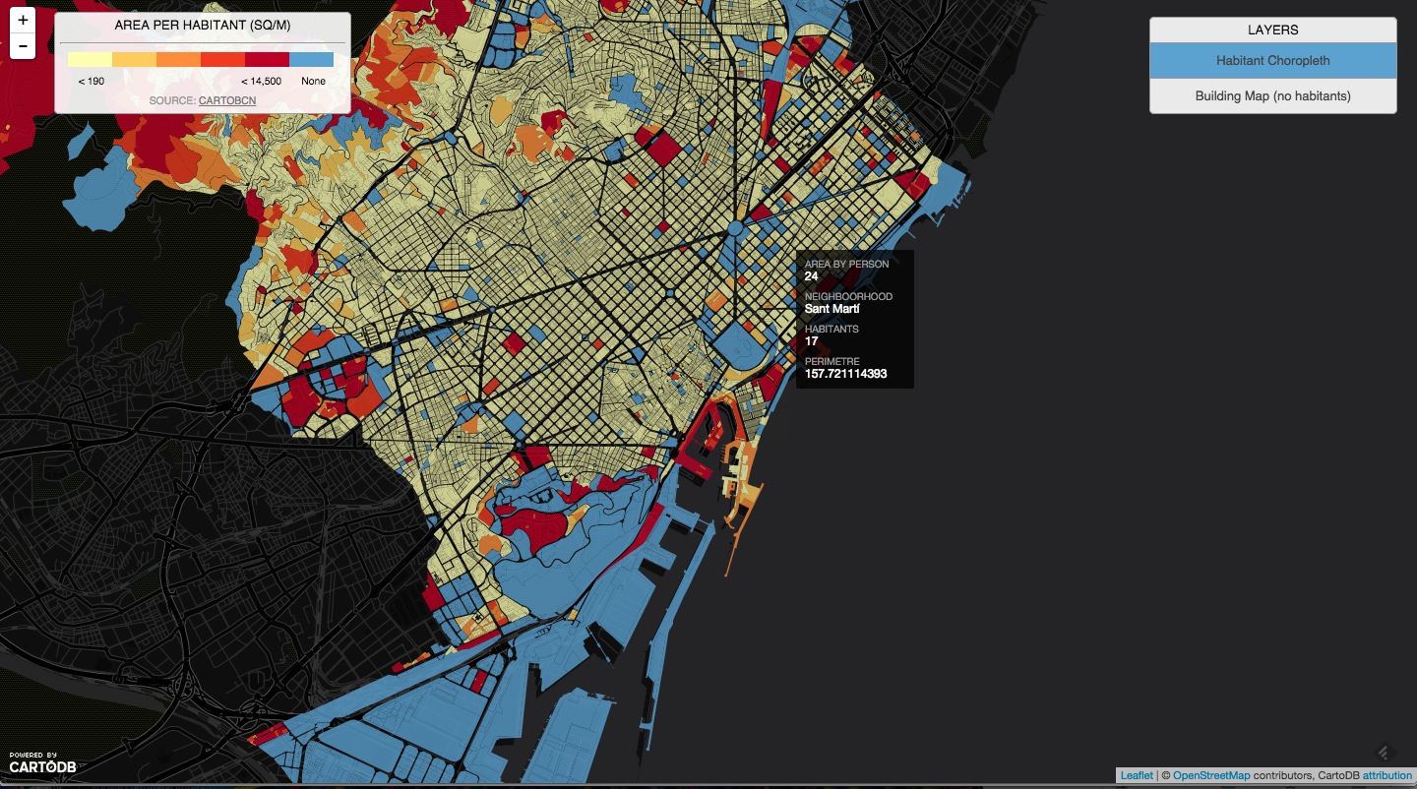This screenshot has height=789, width=1417.
Task: Open the CartoDB attribution link
Action: 1387,776
